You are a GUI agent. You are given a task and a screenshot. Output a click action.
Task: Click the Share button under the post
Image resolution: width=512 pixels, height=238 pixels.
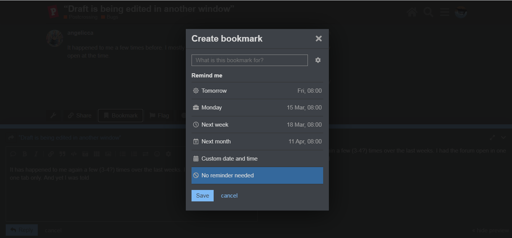tap(79, 116)
